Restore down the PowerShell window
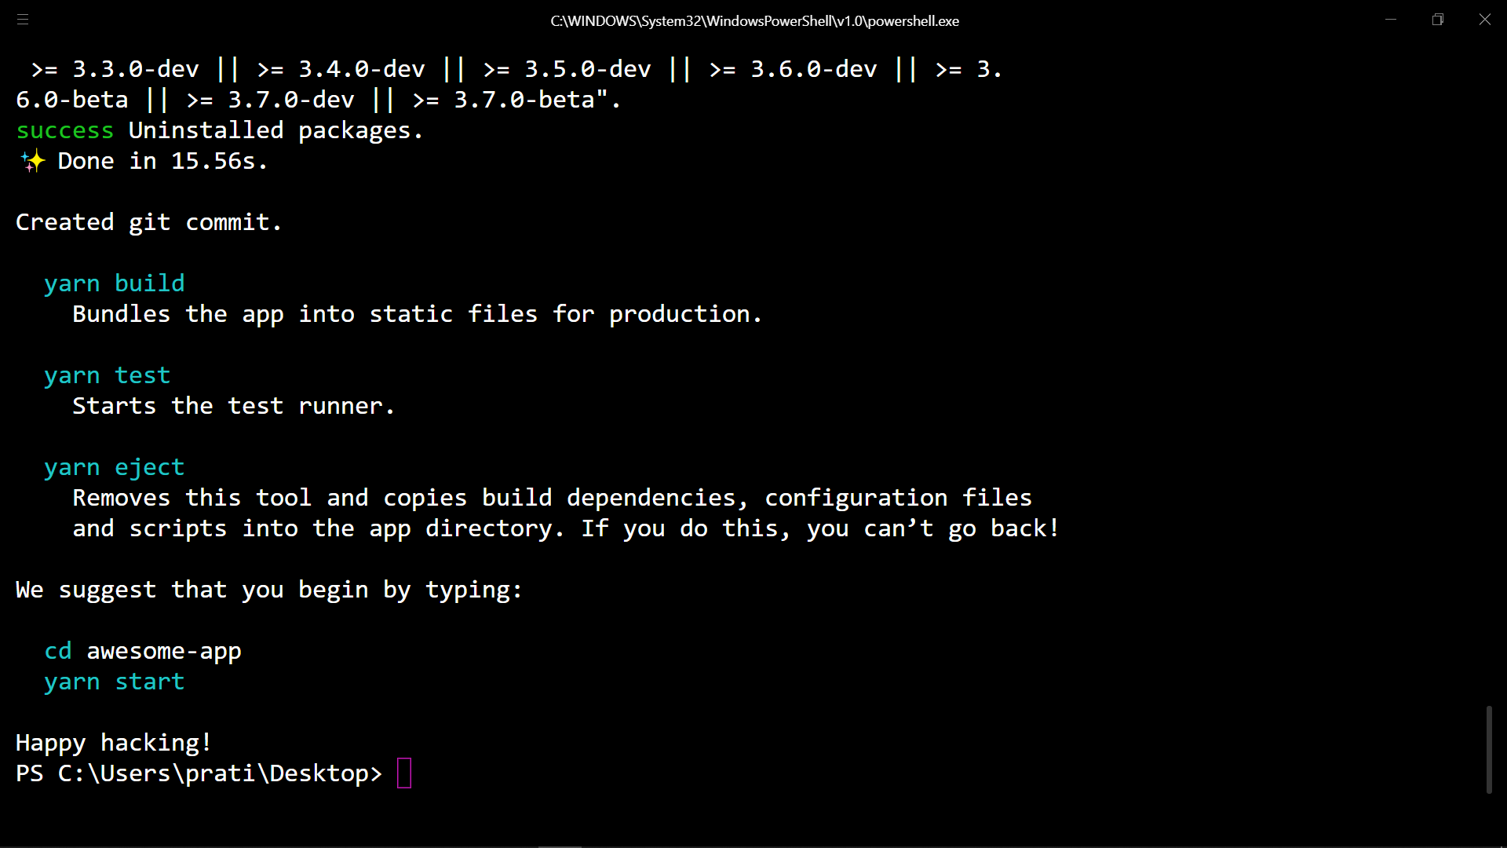This screenshot has width=1507, height=848. pyautogui.click(x=1438, y=20)
